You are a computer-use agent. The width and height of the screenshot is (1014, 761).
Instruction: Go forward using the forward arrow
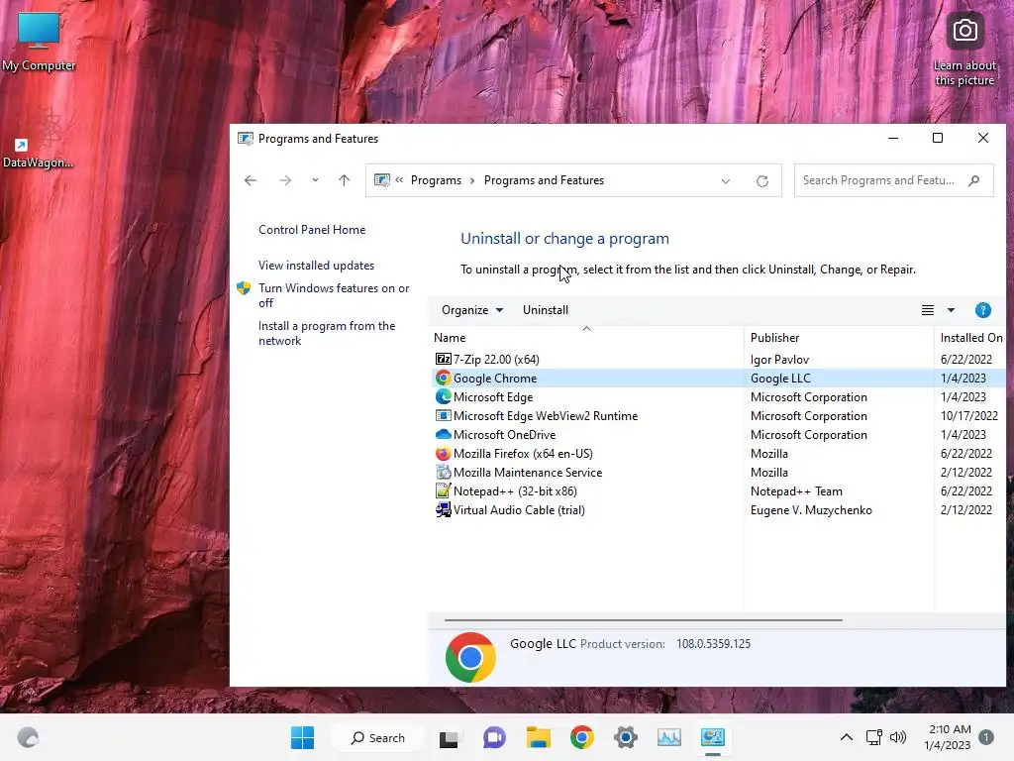pos(285,180)
